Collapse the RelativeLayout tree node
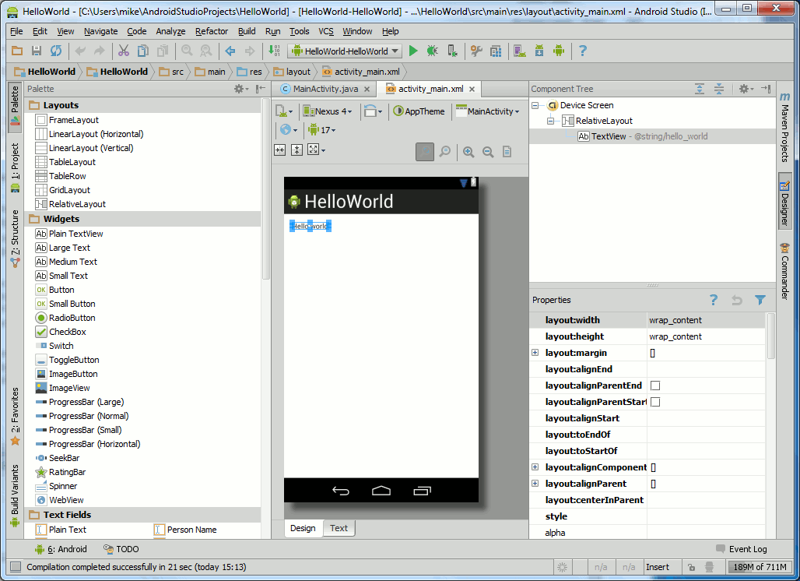 [550, 121]
